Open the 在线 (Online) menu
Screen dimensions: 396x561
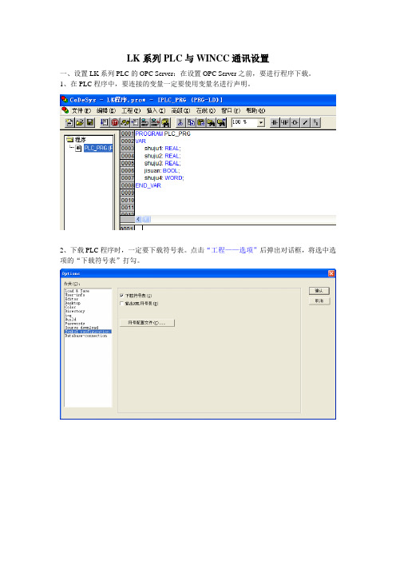click(206, 111)
